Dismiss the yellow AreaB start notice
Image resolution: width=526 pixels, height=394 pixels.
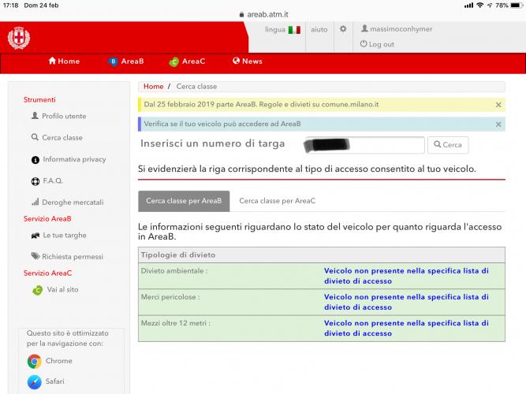498,104
